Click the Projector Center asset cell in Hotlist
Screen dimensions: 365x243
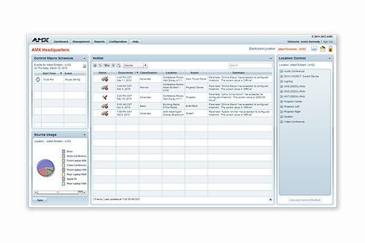(x=196, y=87)
